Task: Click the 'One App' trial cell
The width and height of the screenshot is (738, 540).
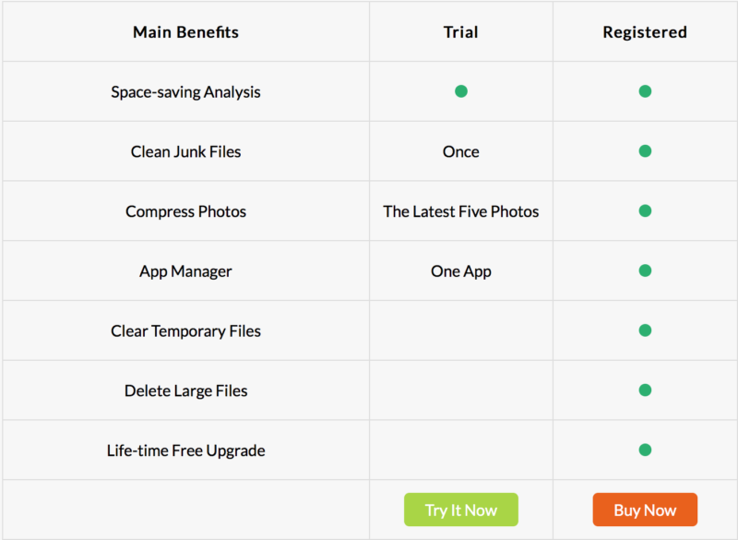Action: 460,271
